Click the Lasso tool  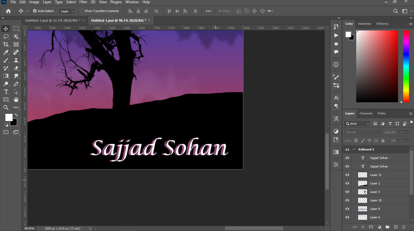coord(6,37)
